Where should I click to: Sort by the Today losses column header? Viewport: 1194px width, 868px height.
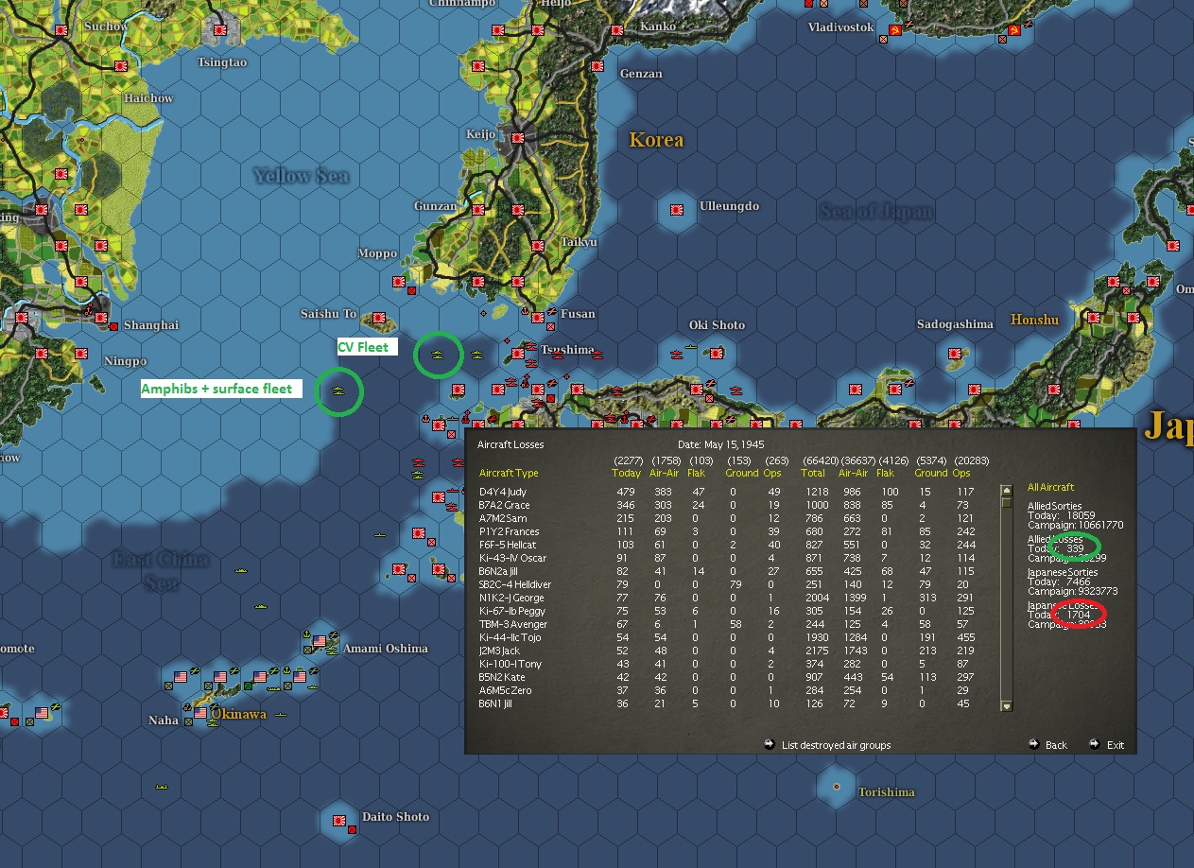click(626, 473)
